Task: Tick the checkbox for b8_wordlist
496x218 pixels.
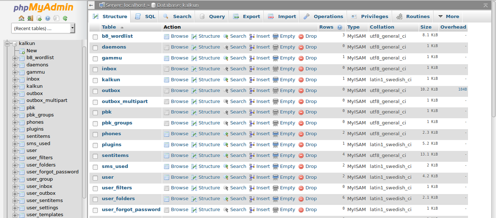Action: 95,37
